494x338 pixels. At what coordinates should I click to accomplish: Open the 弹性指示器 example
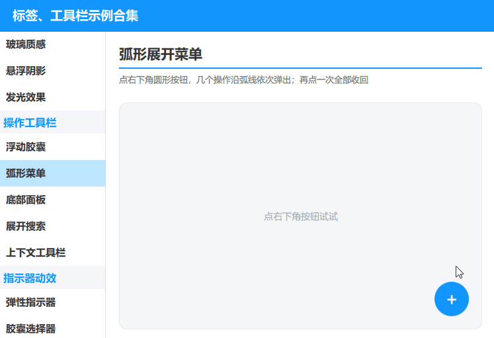pyautogui.click(x=53, y=302)
